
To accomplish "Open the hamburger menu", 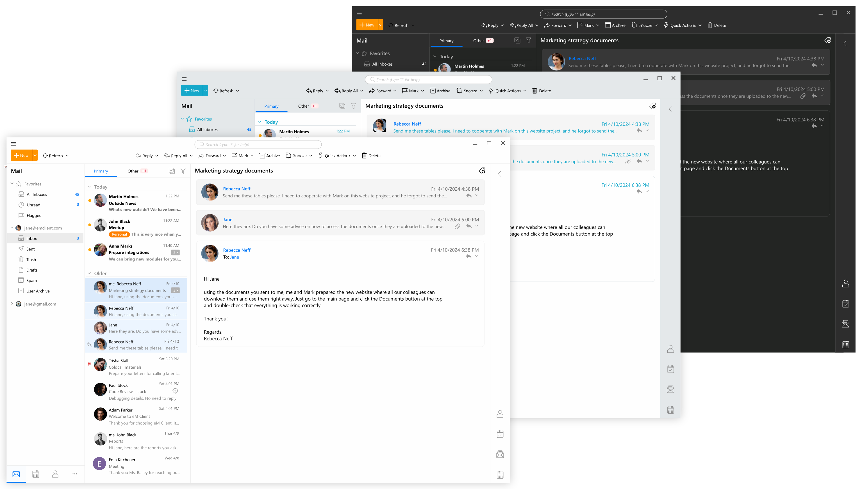I will 13,143.
